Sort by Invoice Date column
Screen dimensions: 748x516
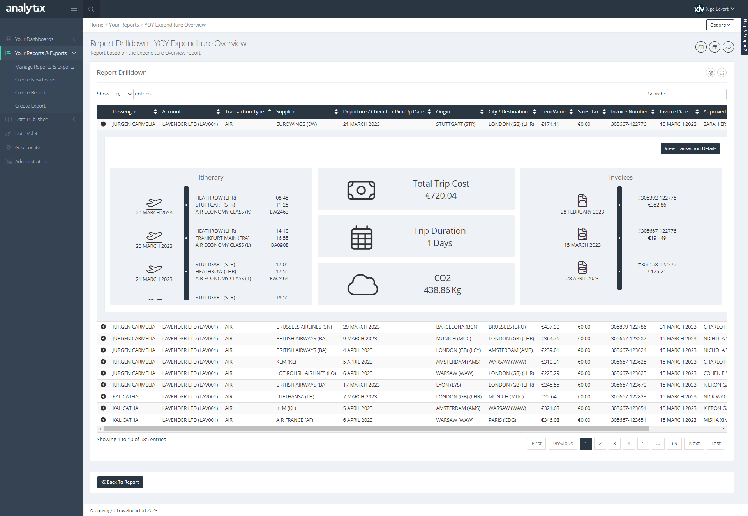click(x=679, y=111)
